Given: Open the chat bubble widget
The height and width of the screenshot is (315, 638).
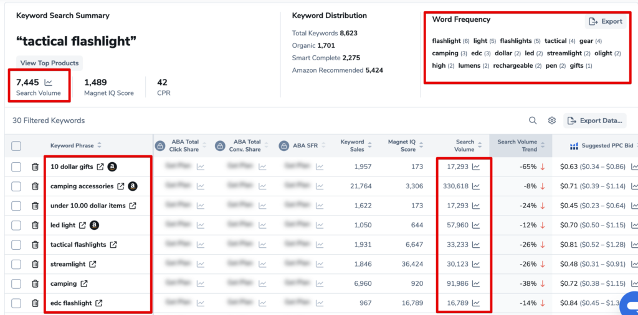Looking at the screenshot, I should click(630, 304).
